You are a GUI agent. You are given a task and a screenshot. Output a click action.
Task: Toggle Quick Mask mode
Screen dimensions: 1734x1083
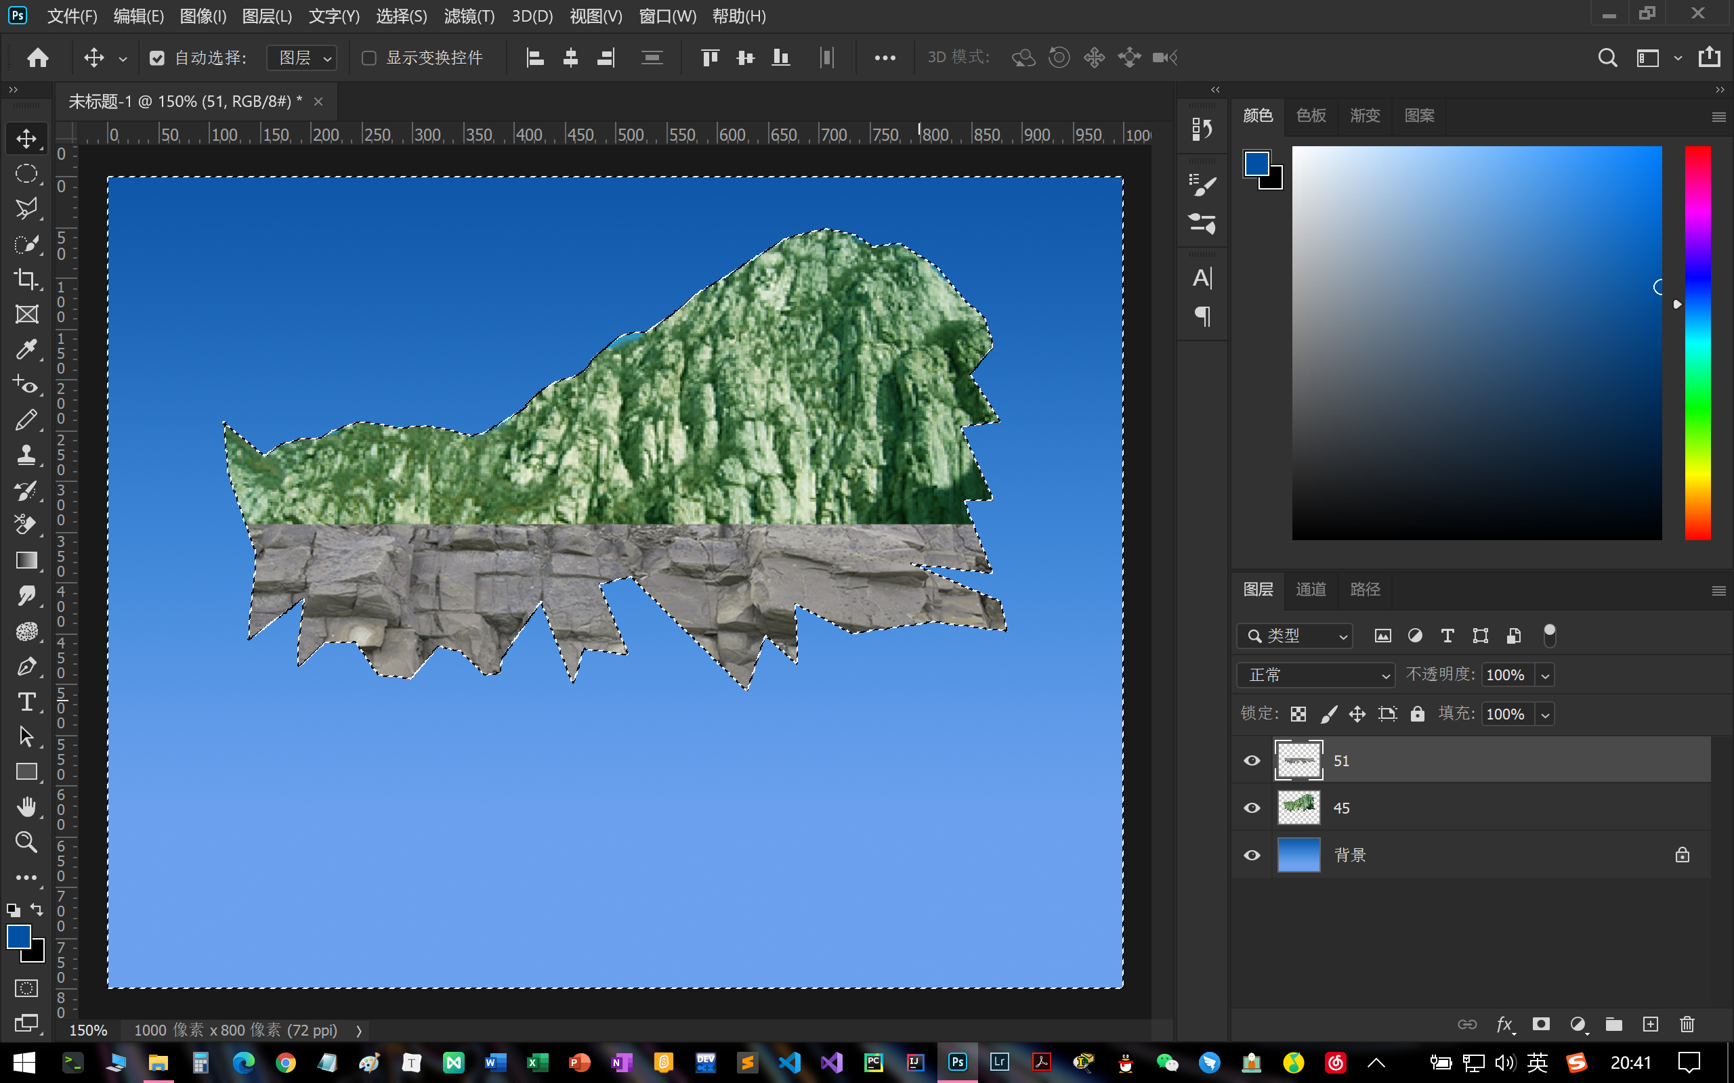[x=26, y=988]
